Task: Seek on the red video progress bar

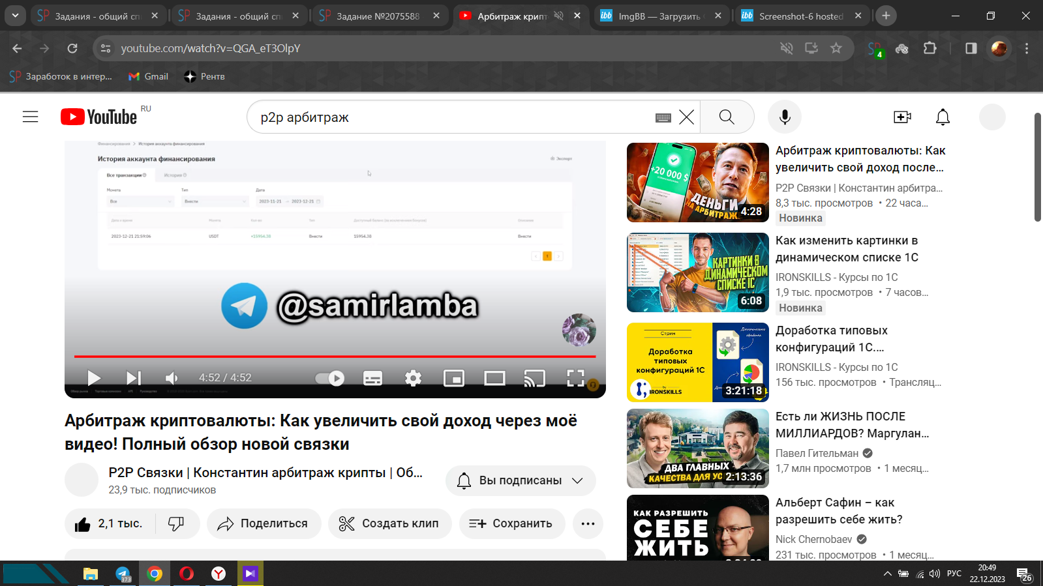Action: [335, 357]
